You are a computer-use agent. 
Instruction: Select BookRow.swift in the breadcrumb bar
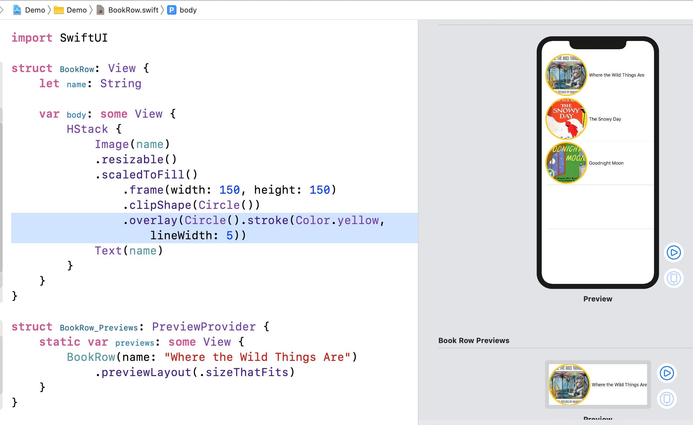click(133, 10)
